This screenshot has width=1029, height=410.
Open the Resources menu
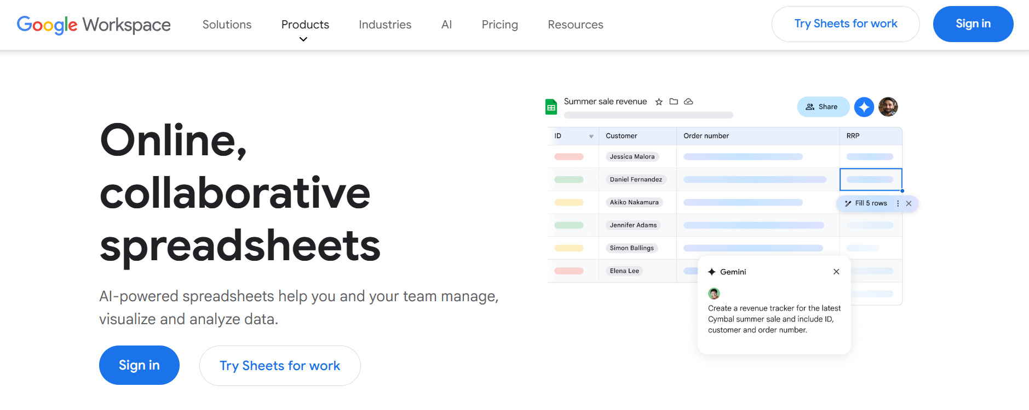click(576, 25)
